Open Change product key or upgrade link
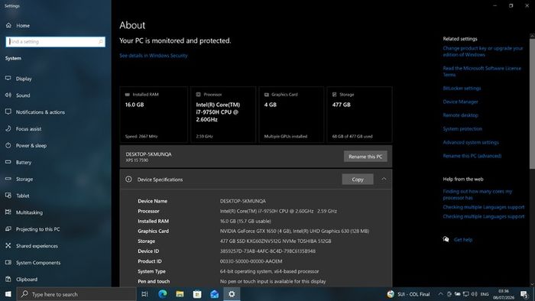The image size is (535, 301). coord(483,51)
